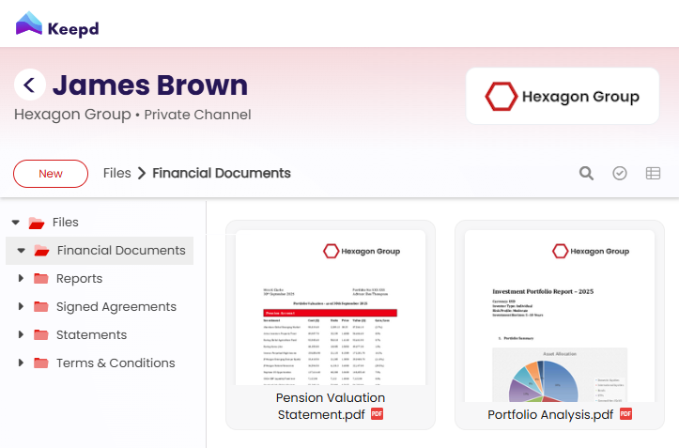
Task: Click the New button
Action: click(51, 174)
